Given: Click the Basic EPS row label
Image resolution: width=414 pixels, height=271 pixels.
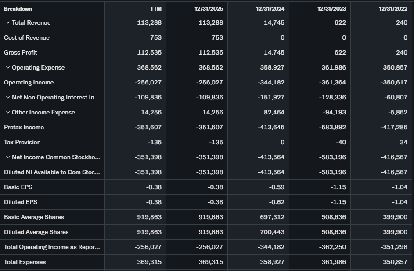Looking at the screenshot, I should (x=18, y=187).
